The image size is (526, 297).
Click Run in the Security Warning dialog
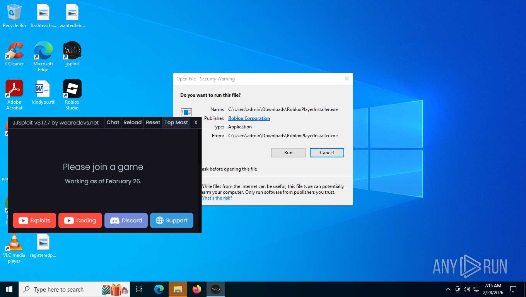pos(288,152)
